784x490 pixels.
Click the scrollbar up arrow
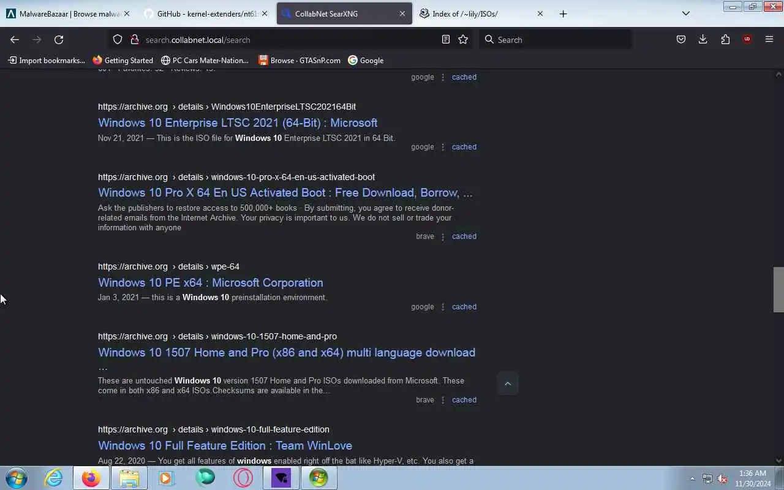pyautogui.click(x=778, y=74)
